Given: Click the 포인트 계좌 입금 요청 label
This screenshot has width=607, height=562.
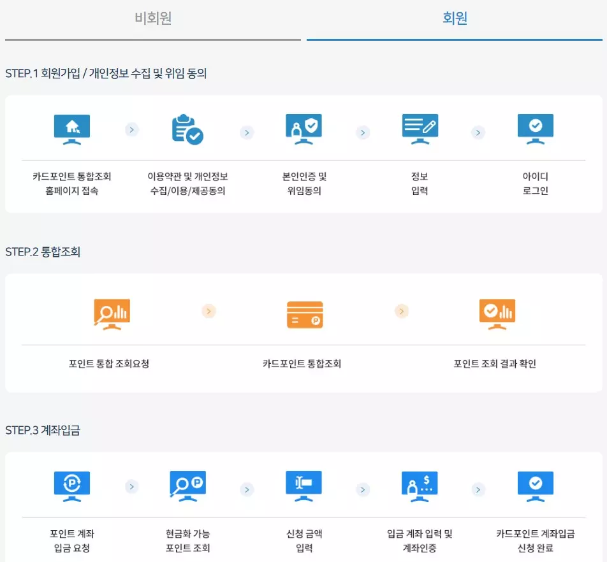Looking at the screenshot, I should (x=72, y=541).
